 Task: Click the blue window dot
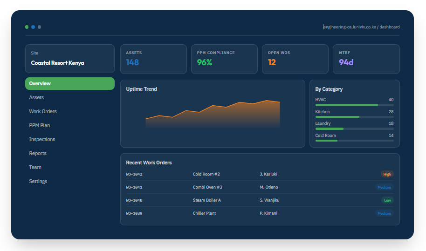(x=33, y=27)
